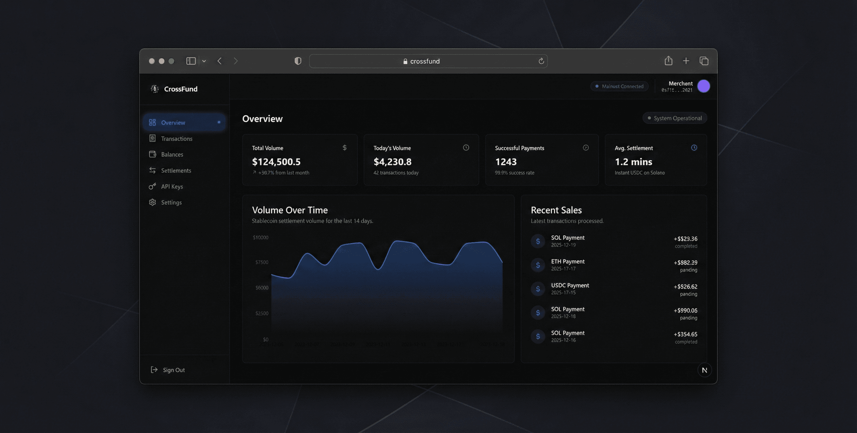This screenshot has width=857, height=433.
Task: Click the gauge icon on Successful Payments card
Action: pos(586,147)
